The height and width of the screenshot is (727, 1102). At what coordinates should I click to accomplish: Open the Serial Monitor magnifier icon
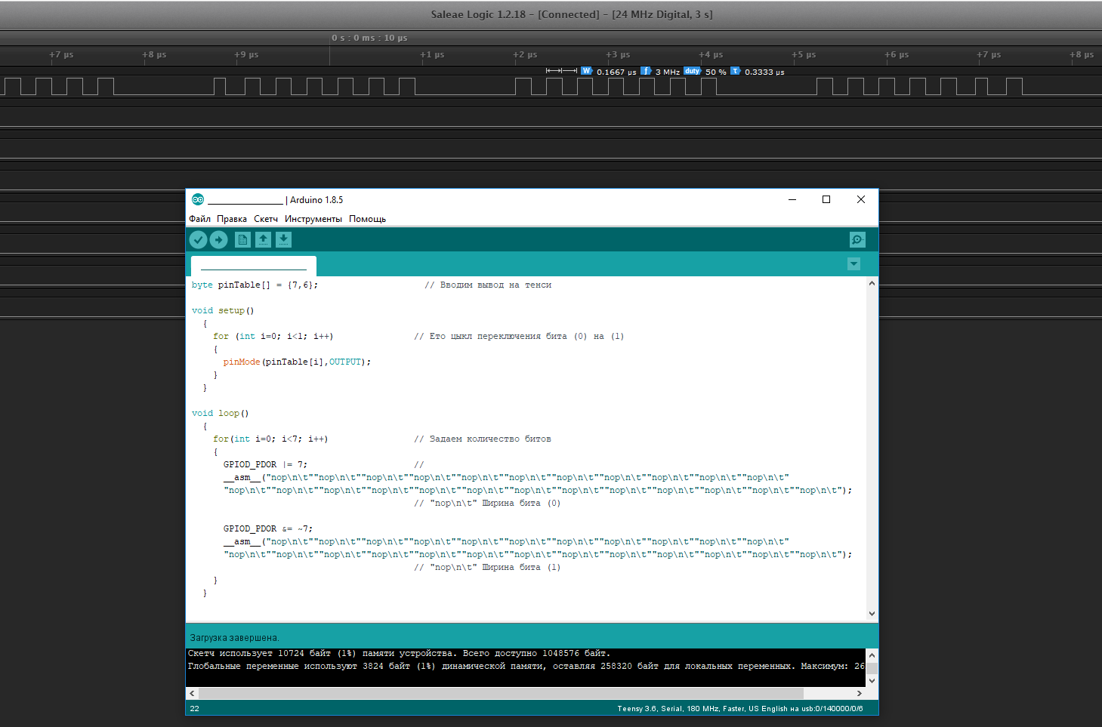(x=857, y=239)
